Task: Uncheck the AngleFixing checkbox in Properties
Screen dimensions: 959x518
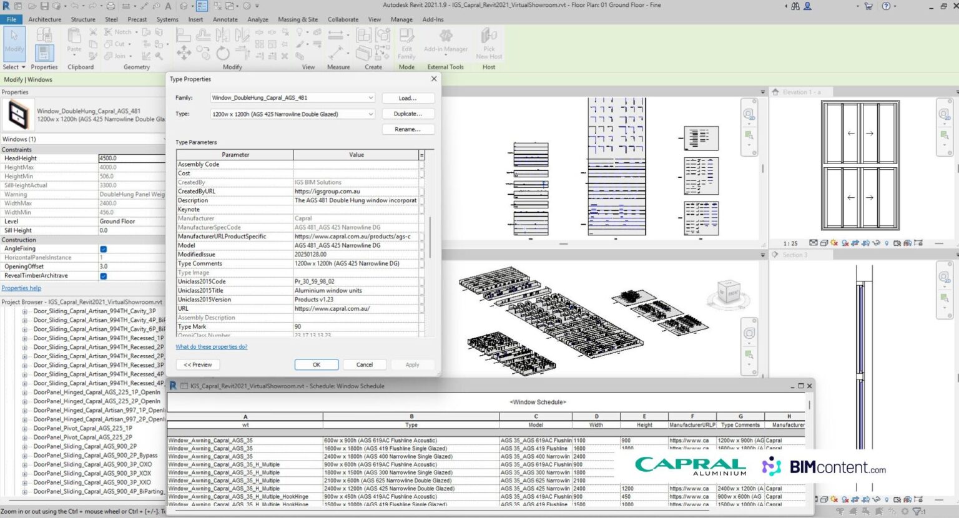Action: [x=104, y=248]
